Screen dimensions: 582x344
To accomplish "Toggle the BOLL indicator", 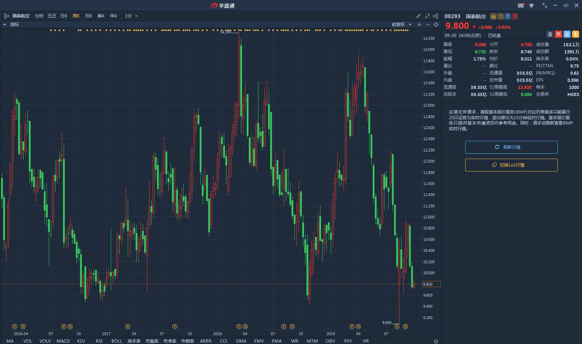I will click(117, 341).
